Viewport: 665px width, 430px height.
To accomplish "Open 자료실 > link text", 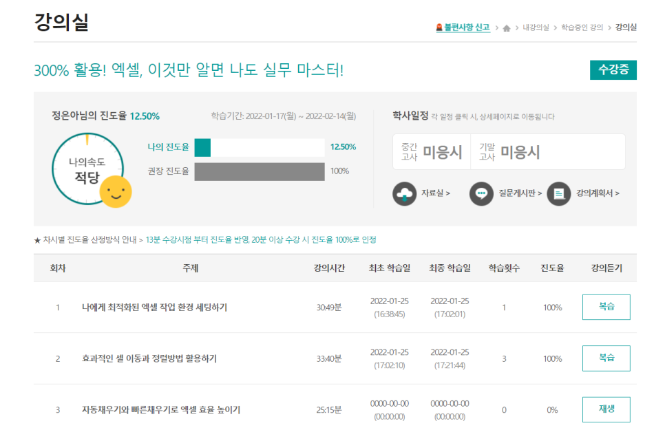I will tap(436, 193).
